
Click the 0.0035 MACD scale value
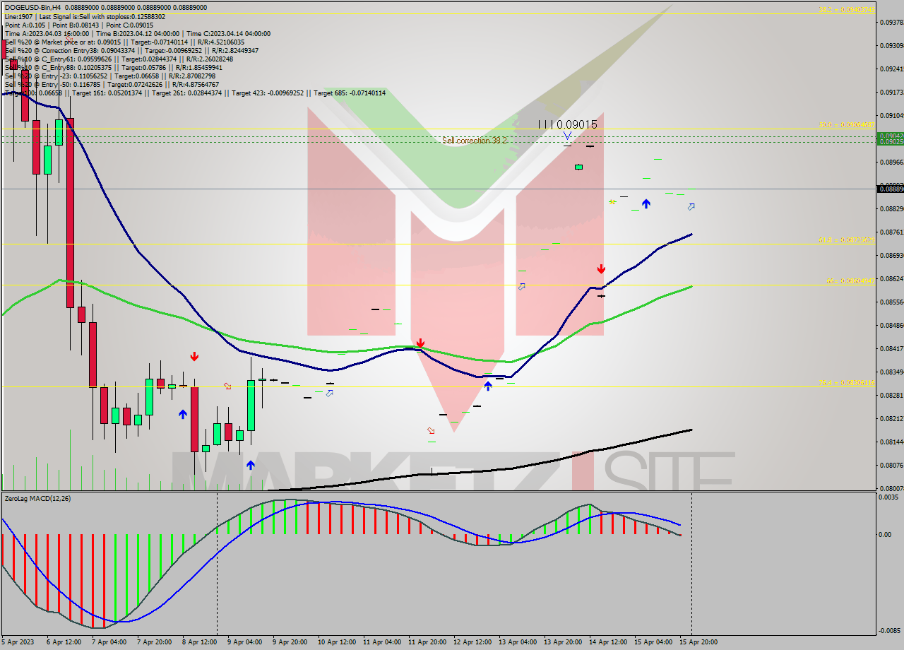tap(888, 497)
